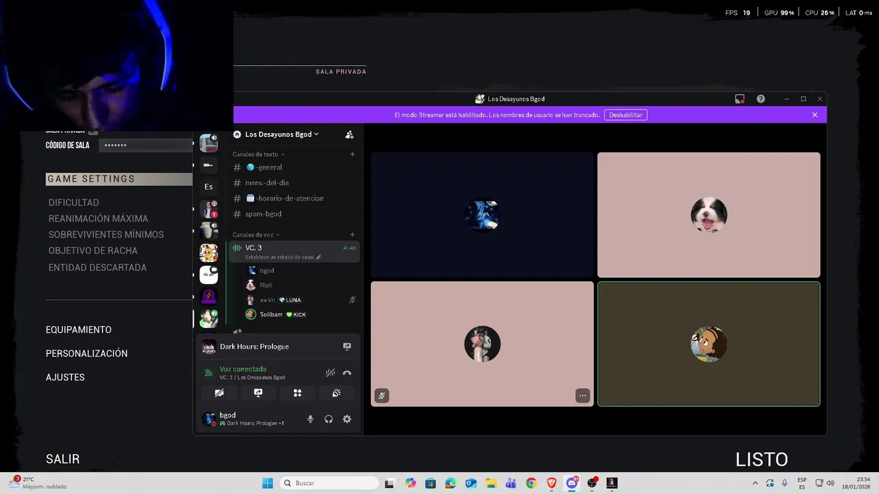Image resolution: width=879 pixels, height=494 pixels.
Task: Open EQUIPAMIENTO in game menu
Action: point(78,330)
